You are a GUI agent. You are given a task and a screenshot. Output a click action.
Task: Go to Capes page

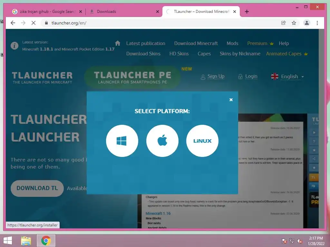pos(204,54)
